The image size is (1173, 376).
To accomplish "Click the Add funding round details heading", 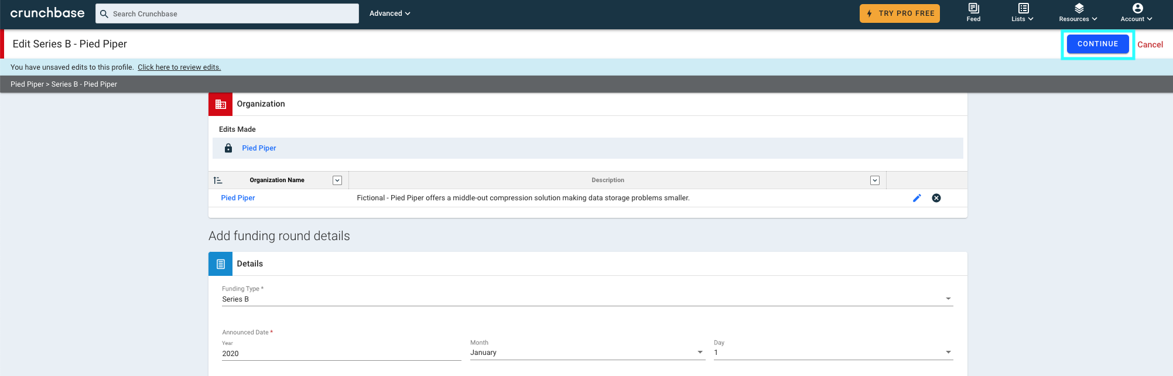I will (x=279, y=236).
